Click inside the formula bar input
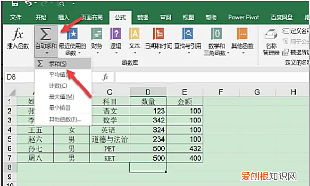 pyautogui.click(x=212, y=77)
